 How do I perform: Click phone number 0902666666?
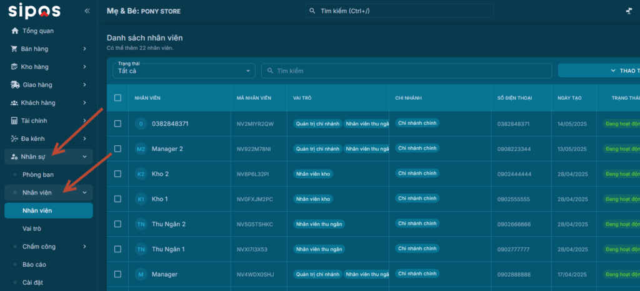coord(514,224)
